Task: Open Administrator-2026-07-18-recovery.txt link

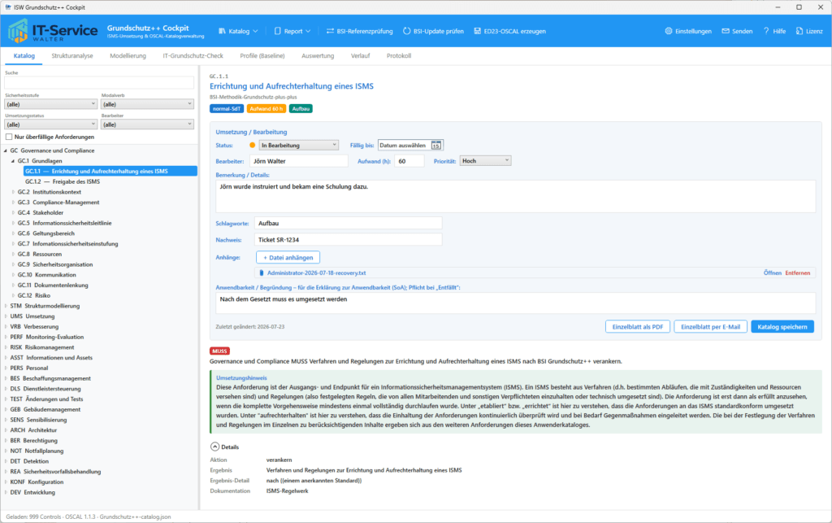Action: (x=317, y=273)
